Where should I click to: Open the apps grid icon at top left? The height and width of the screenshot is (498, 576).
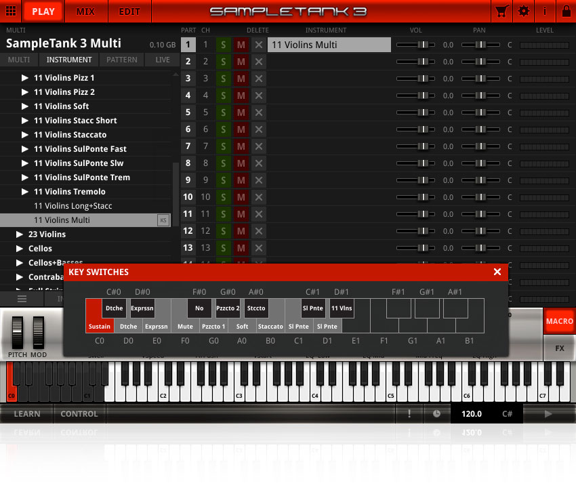click(11, 12)
